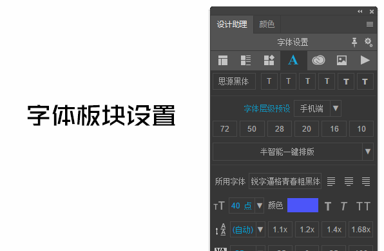Set font size preset 10
Image resolution: width=384 pixels, height=251 pixels.
(x=361, y=128)
